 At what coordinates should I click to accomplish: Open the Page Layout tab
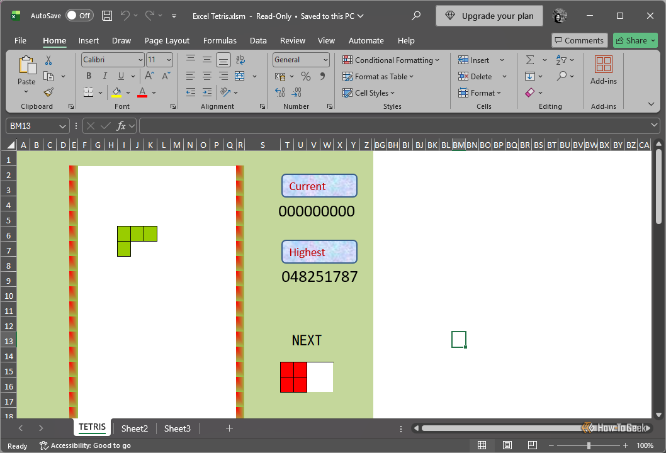click(167, 40)
